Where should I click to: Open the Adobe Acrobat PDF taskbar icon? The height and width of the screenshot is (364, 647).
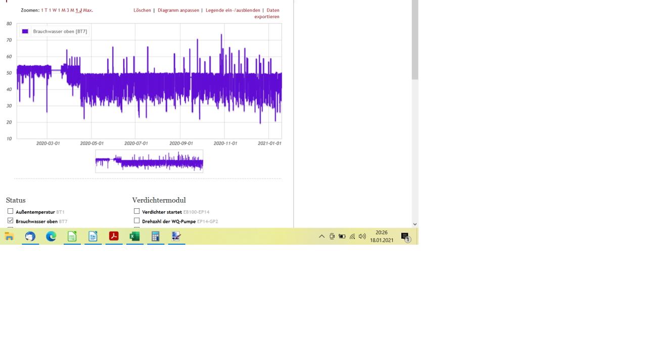click(x=114, y=236)
